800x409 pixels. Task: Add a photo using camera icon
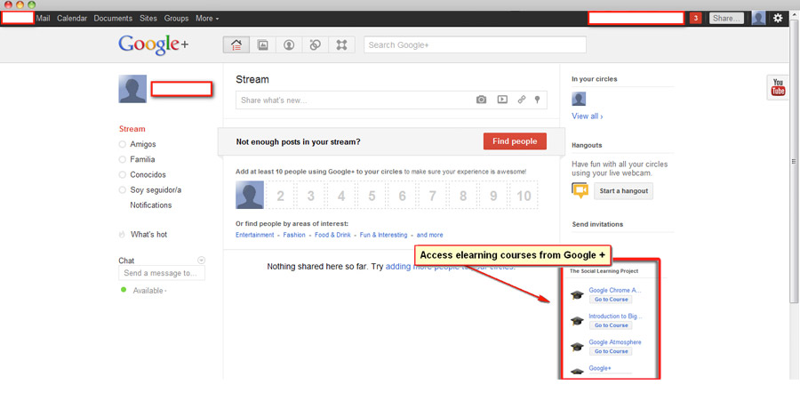tap(481, 100)
